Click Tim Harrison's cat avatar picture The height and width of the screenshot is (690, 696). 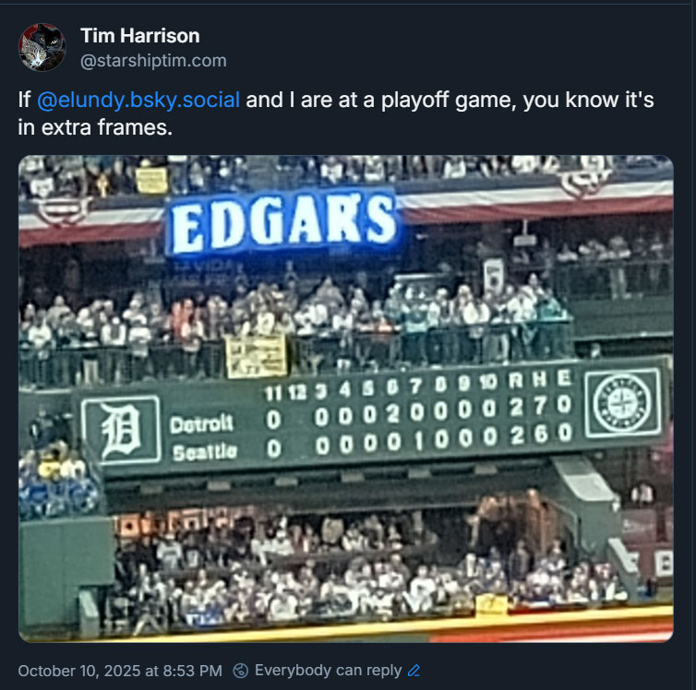point(42,47)
